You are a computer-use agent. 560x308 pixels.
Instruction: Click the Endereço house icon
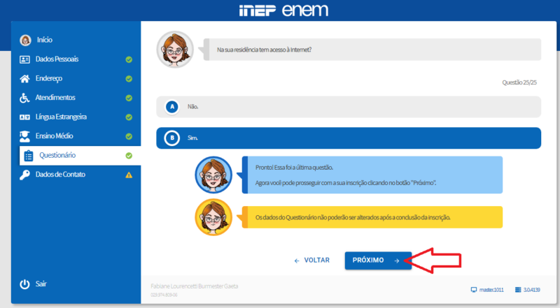pos(25,78)
